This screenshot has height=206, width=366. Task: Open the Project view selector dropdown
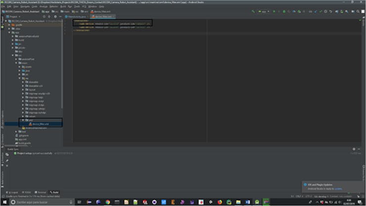pos(13,17)
